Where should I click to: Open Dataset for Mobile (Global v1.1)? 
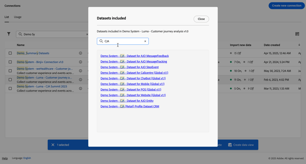coord(133,84)
